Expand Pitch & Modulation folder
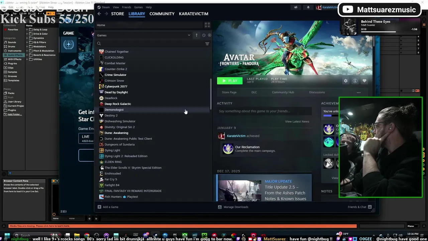This screenshot has width=428, height=241. click(x=27, y=51)
